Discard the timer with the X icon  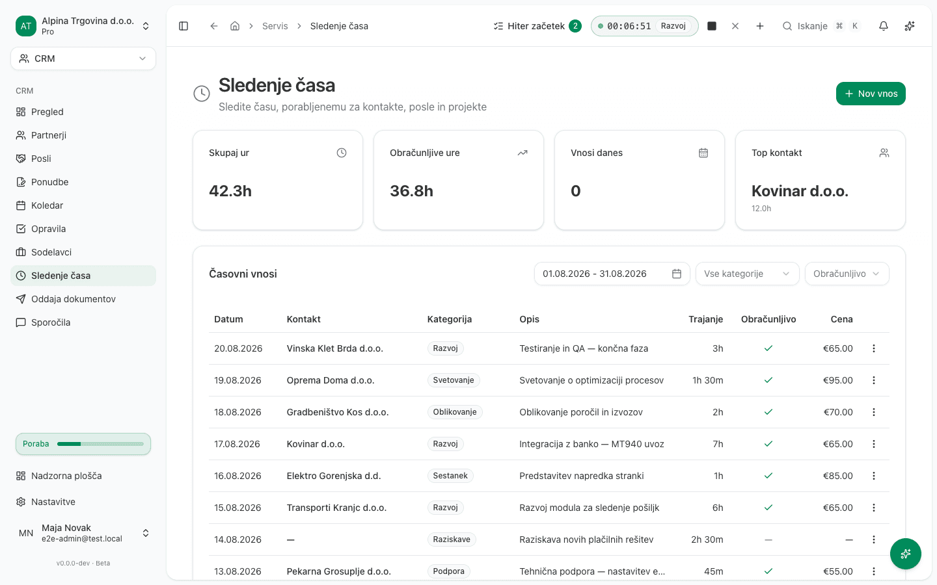[735, 26]
